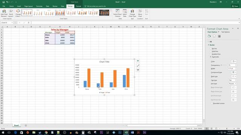241x135 pixels.
Task: Open the Add Chart Element menu
Action: pyautogui.click(x=4, y=13)
